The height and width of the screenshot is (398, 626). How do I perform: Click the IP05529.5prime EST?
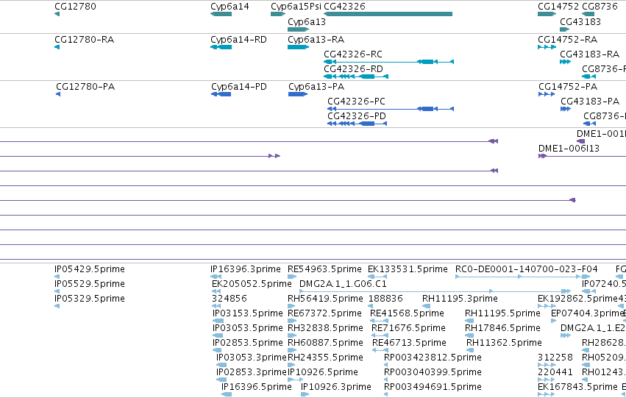(x=57, y=291)
